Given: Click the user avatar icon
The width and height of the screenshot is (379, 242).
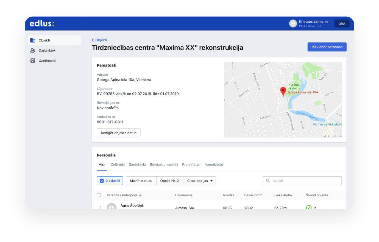Looking at the screenshot, I should click(293, 24).
